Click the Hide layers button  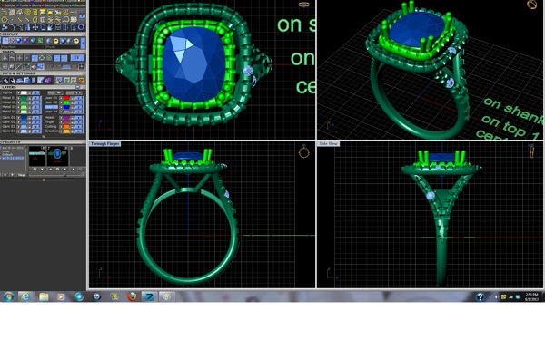point(55,93)
